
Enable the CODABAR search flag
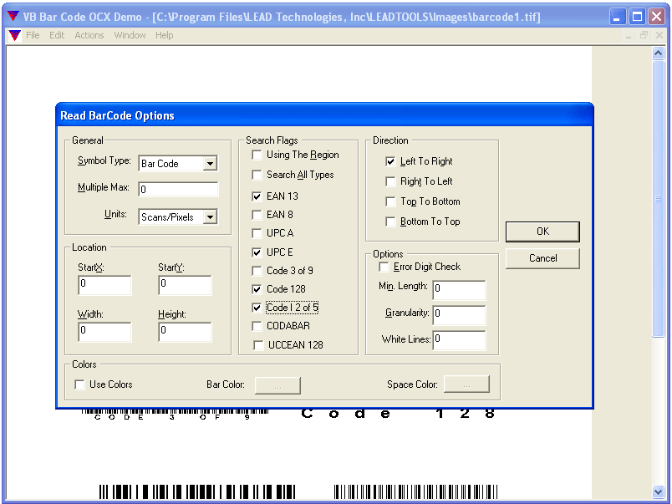click(257, 327)
